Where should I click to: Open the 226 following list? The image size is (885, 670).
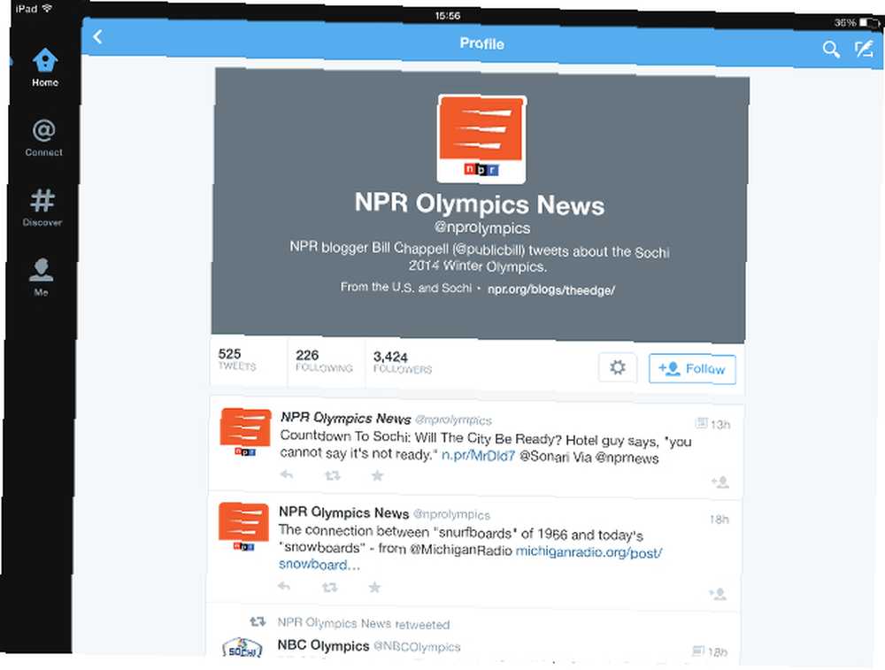tap(324, 361)
